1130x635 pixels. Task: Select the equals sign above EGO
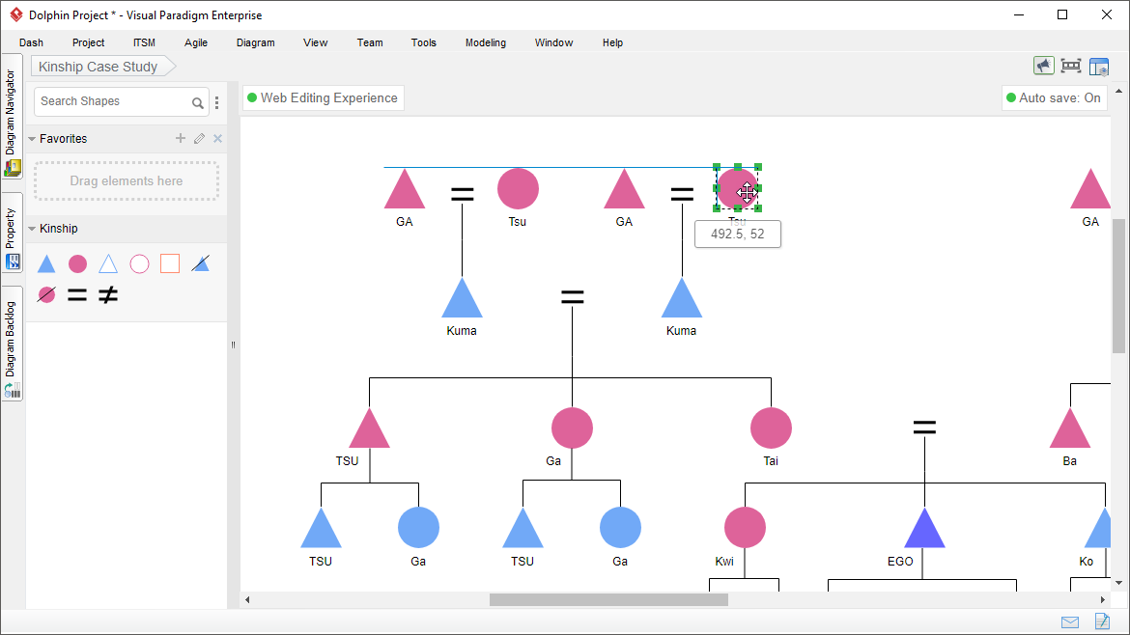(924, 428)
